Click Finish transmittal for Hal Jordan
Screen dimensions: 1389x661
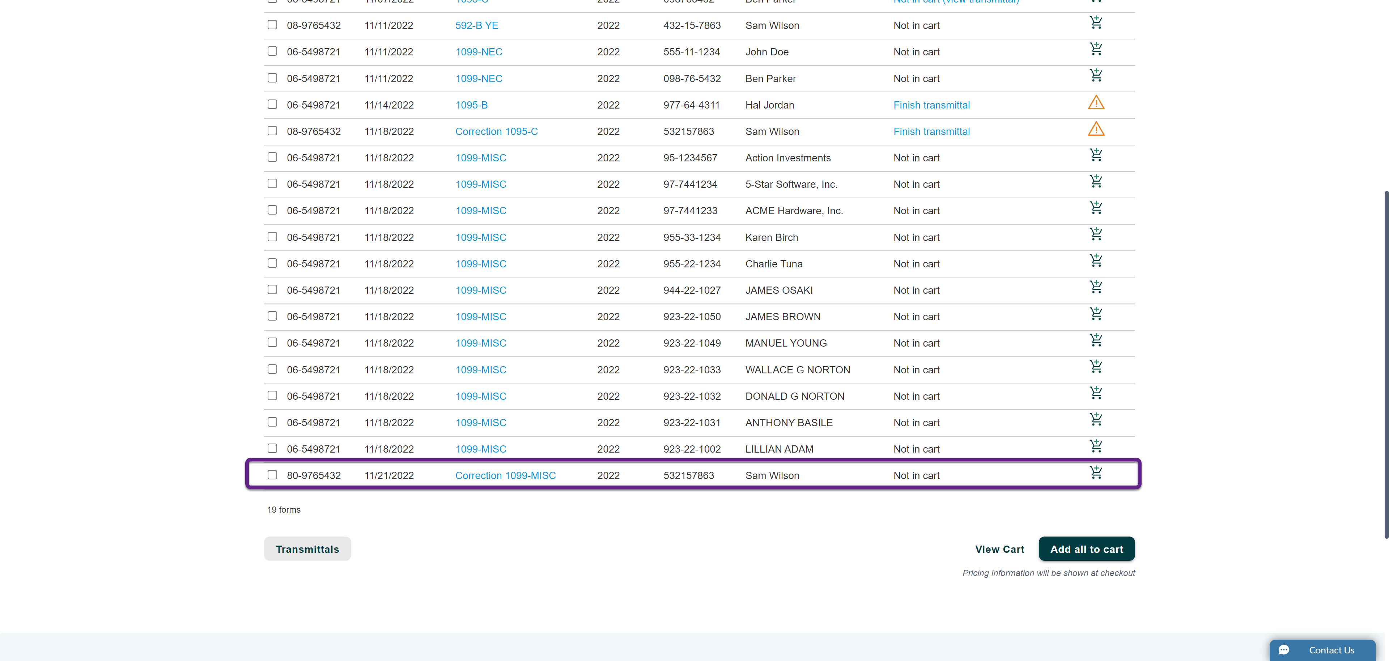(931, 105)
